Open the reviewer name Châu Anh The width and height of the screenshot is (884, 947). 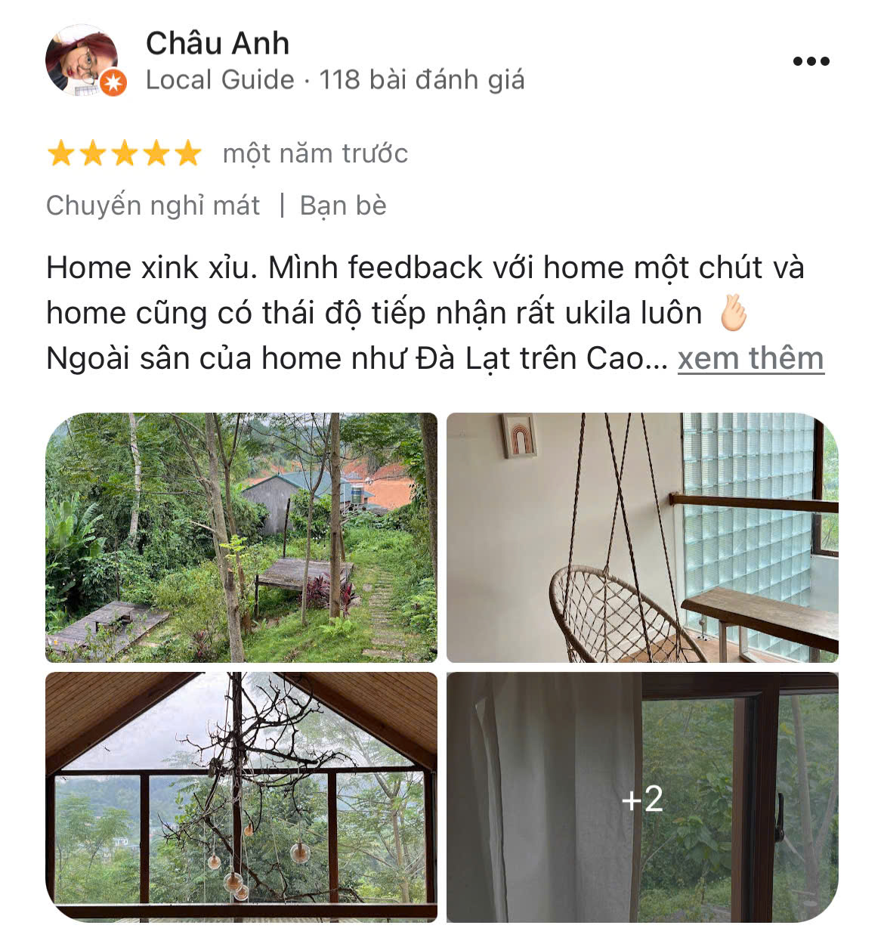pos(218,43)
